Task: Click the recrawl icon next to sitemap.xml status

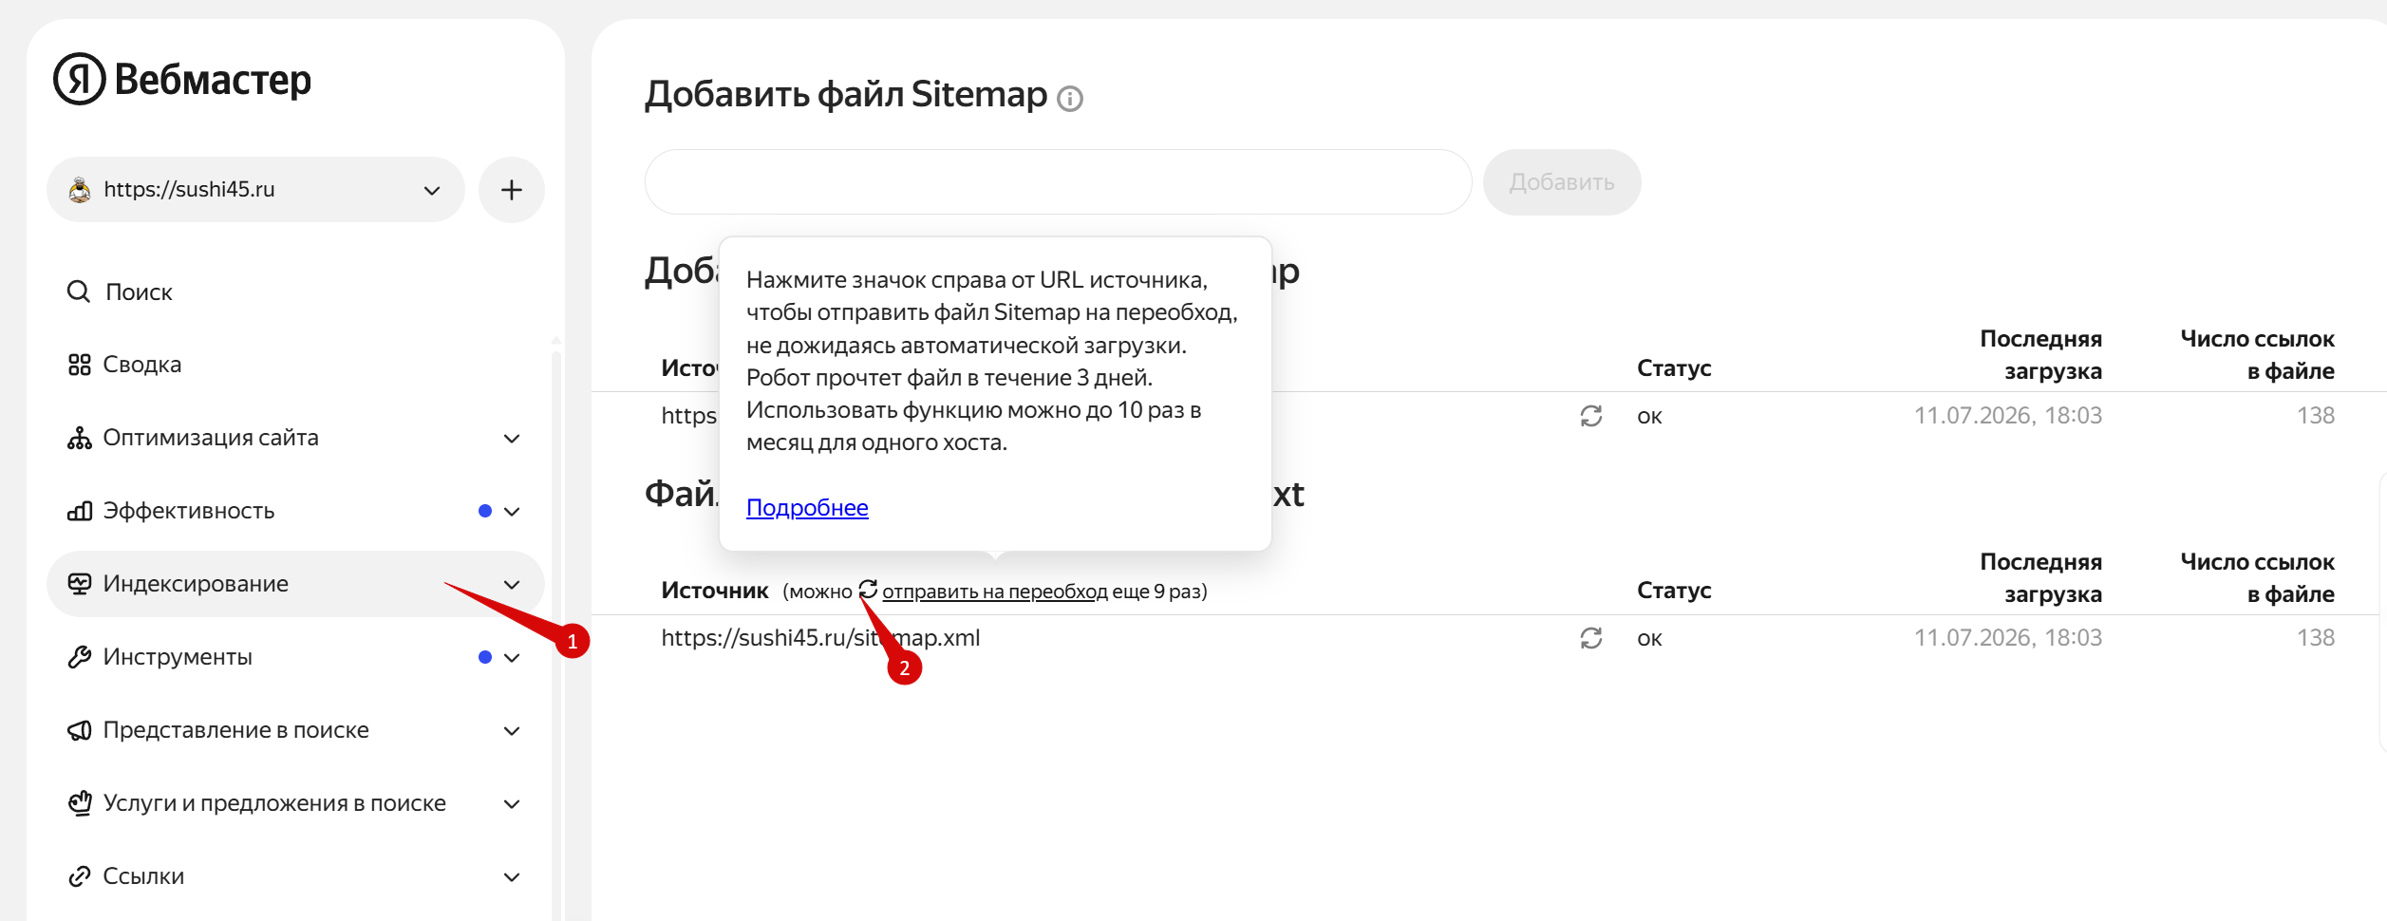Action: pos(1591,638)
